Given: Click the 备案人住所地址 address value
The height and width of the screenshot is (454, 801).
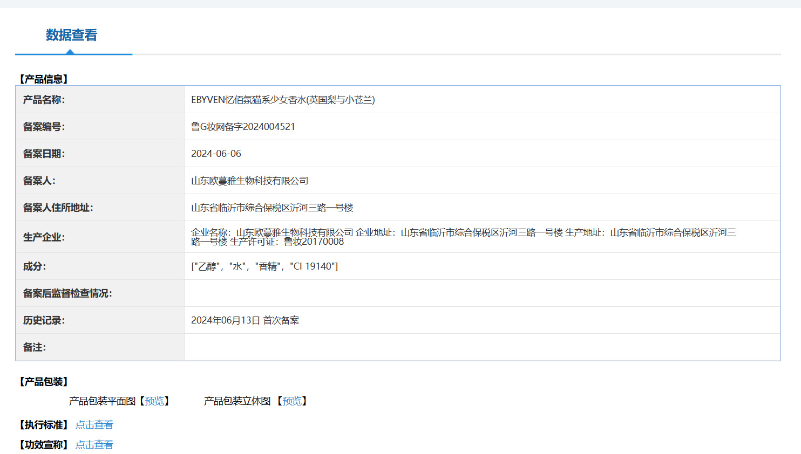Looking at the screenshot, I should 272,208.
